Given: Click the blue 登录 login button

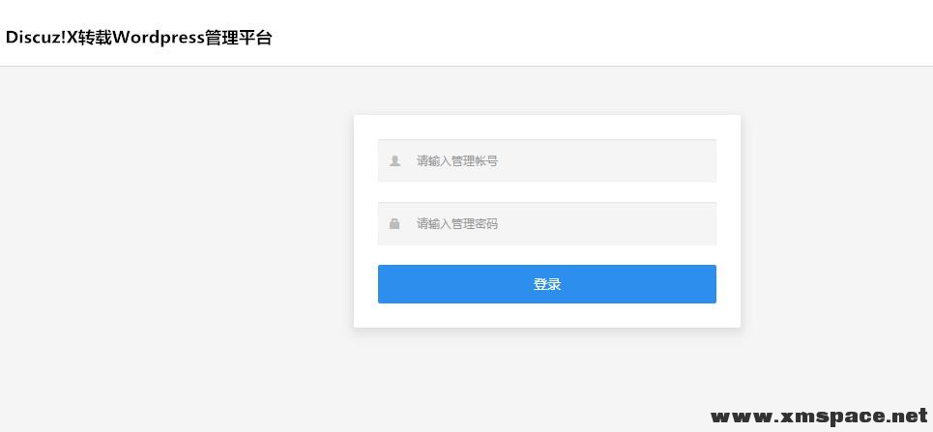Looking at the screenshot, I should pos(547,284).
